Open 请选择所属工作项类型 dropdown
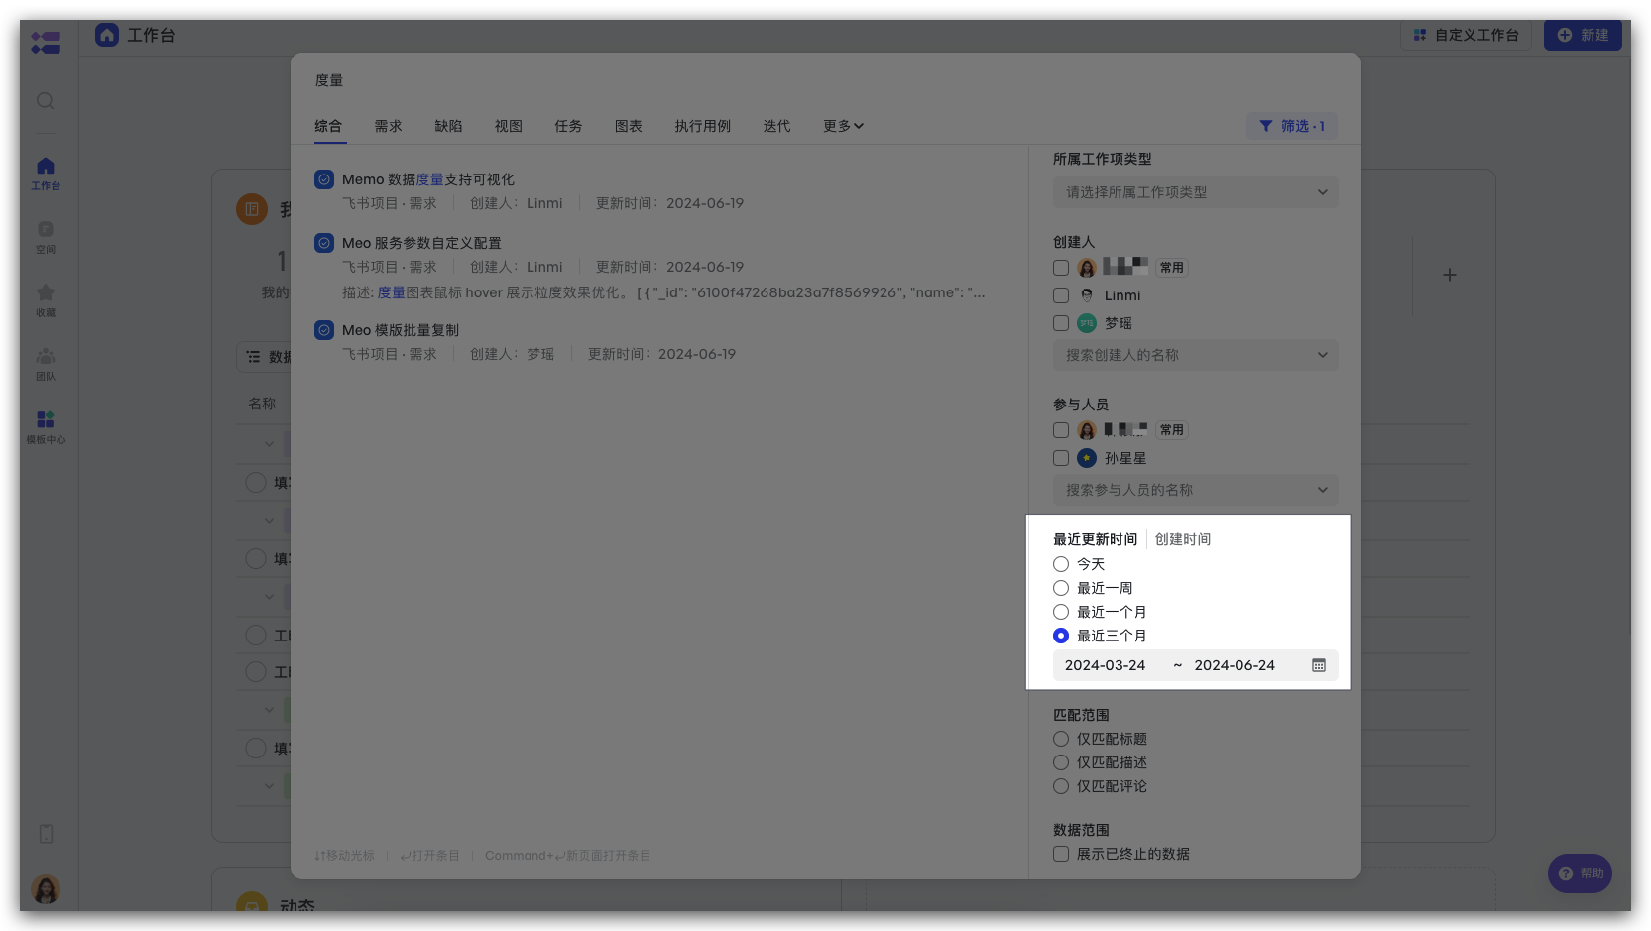 coord(1195,192)
